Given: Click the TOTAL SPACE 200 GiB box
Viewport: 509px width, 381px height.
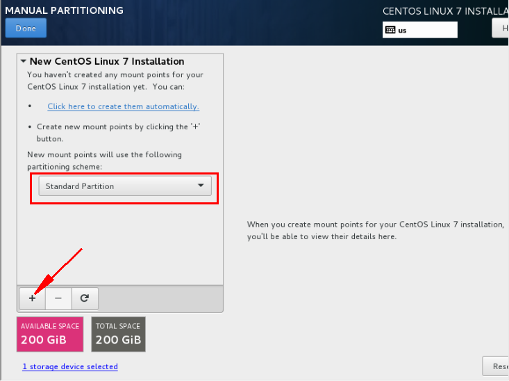Looking at the screenshot, I should (119, 334).
